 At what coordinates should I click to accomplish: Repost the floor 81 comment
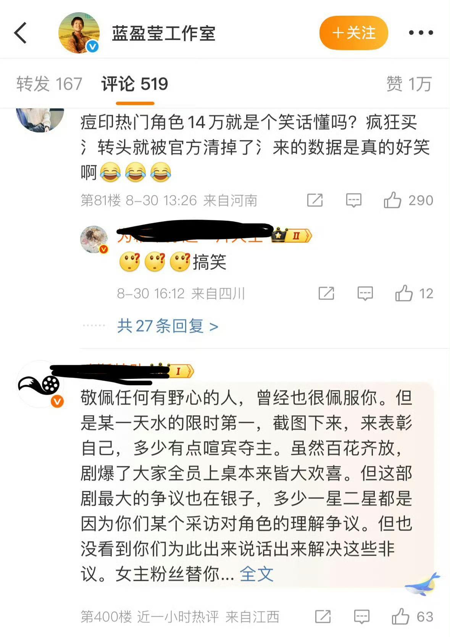point(315,200)
